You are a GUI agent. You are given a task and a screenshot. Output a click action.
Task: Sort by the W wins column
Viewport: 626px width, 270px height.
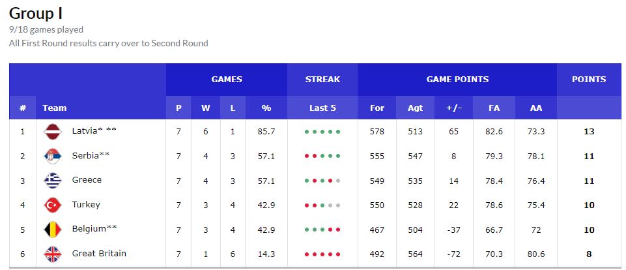206,108
